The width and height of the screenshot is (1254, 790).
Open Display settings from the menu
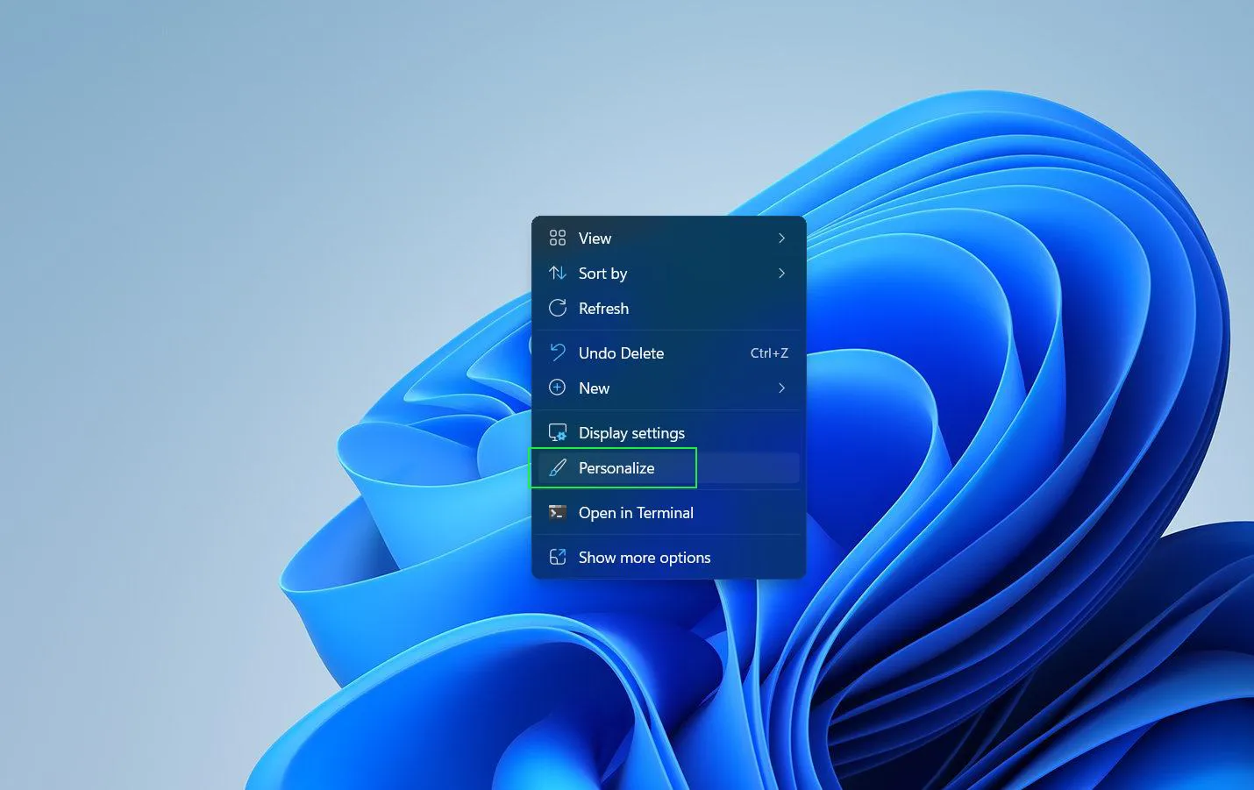tap(631, 431)
